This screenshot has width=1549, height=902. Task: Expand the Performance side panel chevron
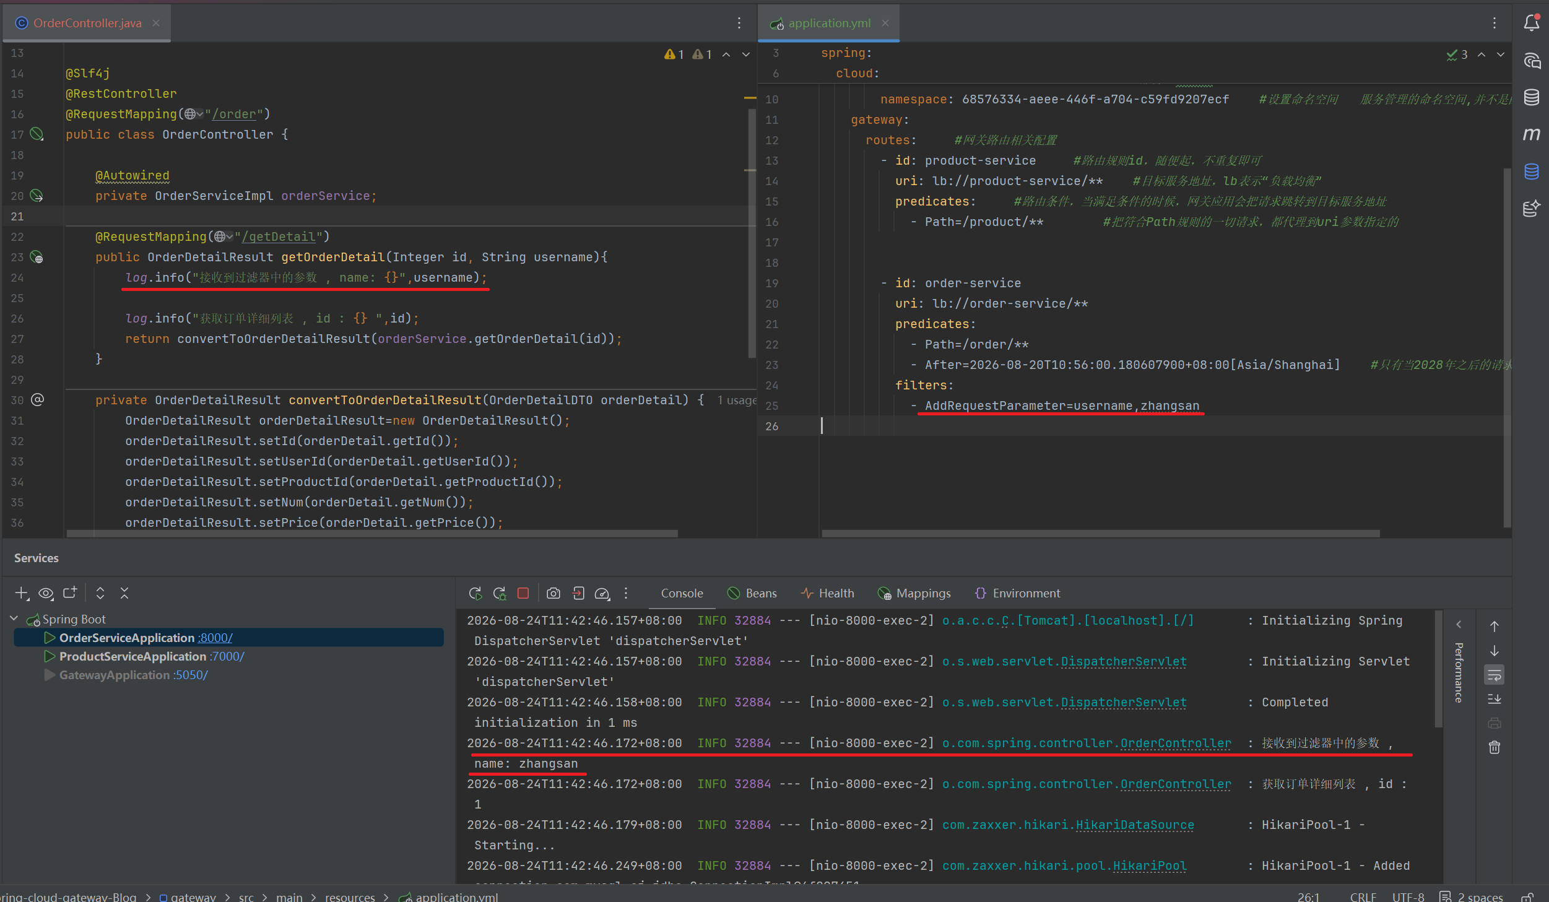click(1459, 625)
